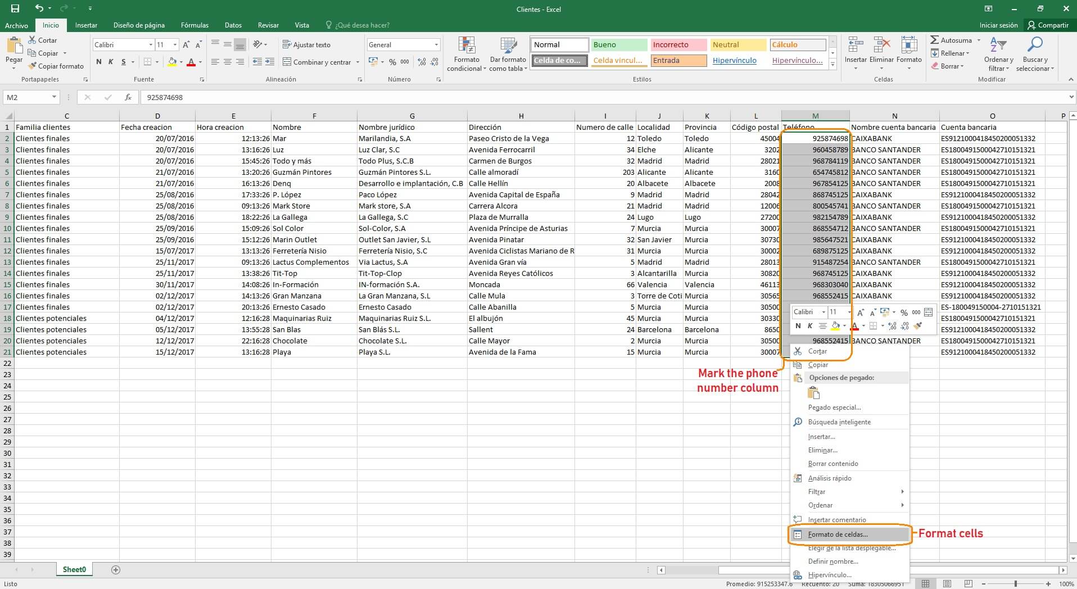Adjust the zoom slider
The height and width of the screenshot is (589, 1077).
coord(1015,584)
